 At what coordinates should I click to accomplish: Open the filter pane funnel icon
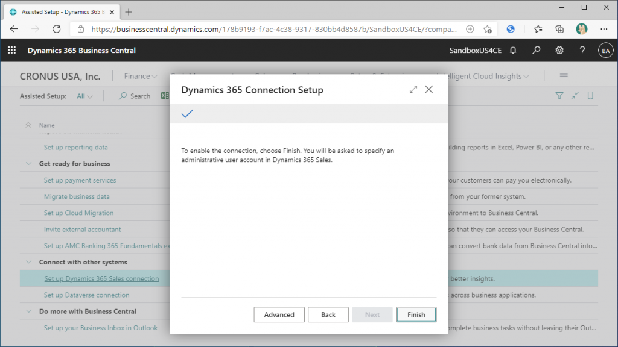tap(559, 96)
